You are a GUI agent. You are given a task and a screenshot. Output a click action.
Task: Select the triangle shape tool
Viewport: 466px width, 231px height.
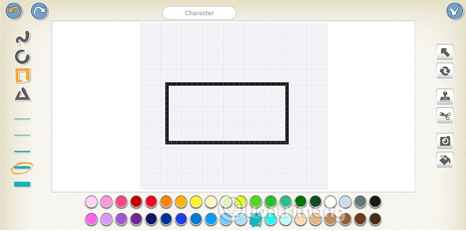[22, 94]
